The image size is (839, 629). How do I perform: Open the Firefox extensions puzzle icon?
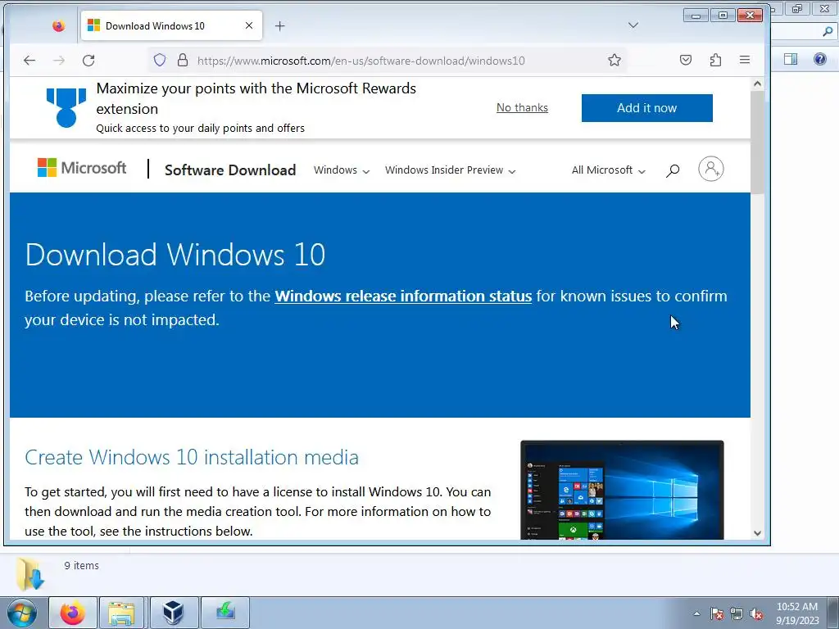(715, 60)
